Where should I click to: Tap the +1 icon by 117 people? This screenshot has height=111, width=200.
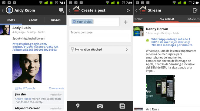click(x=16, y=88)
